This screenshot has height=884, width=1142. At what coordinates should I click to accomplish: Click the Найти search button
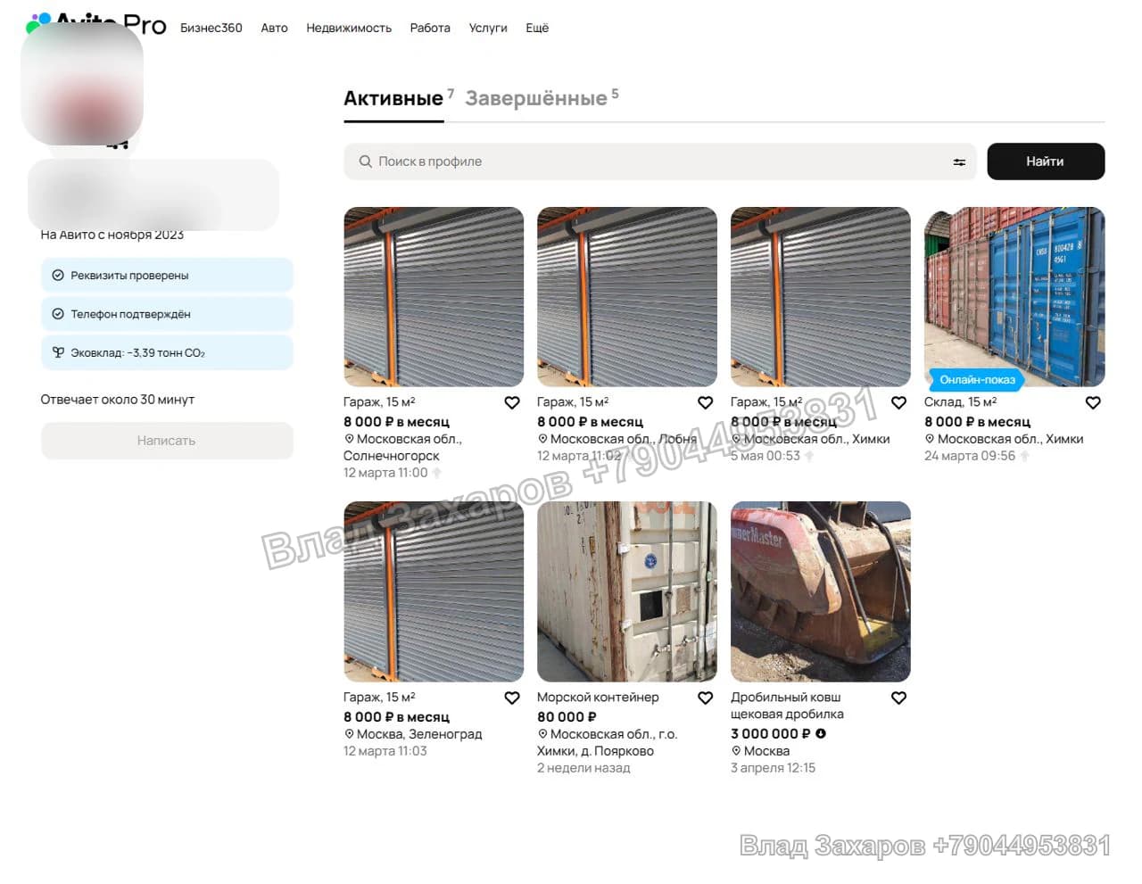pyautogui.click(x=1046, y=161)
